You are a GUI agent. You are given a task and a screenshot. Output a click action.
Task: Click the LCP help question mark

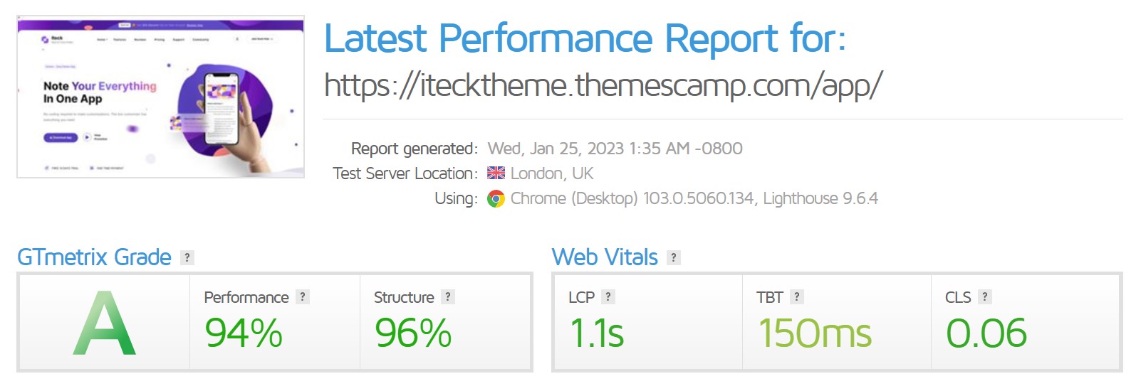pyautogui.click(x=608, y=297)
